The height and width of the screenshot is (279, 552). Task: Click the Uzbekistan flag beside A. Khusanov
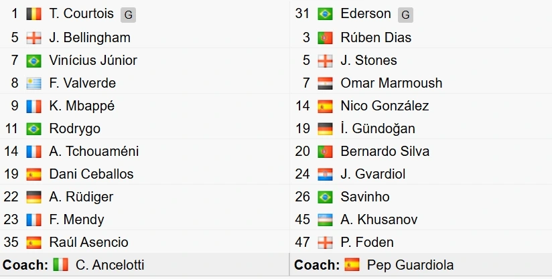coord(325,219)
